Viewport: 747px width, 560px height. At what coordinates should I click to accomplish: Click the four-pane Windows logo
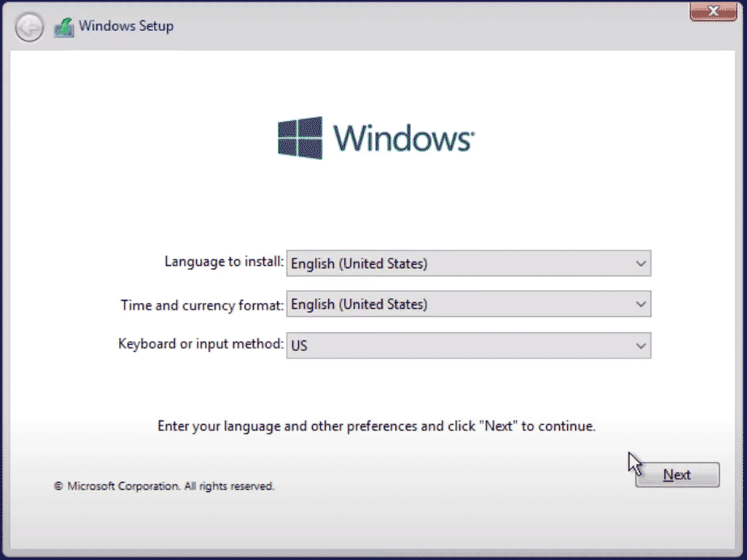[300, 138]
